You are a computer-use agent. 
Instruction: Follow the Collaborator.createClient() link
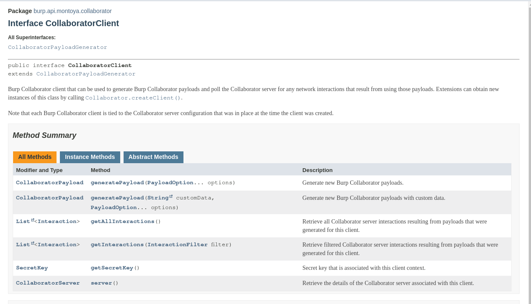coord(133,98)
